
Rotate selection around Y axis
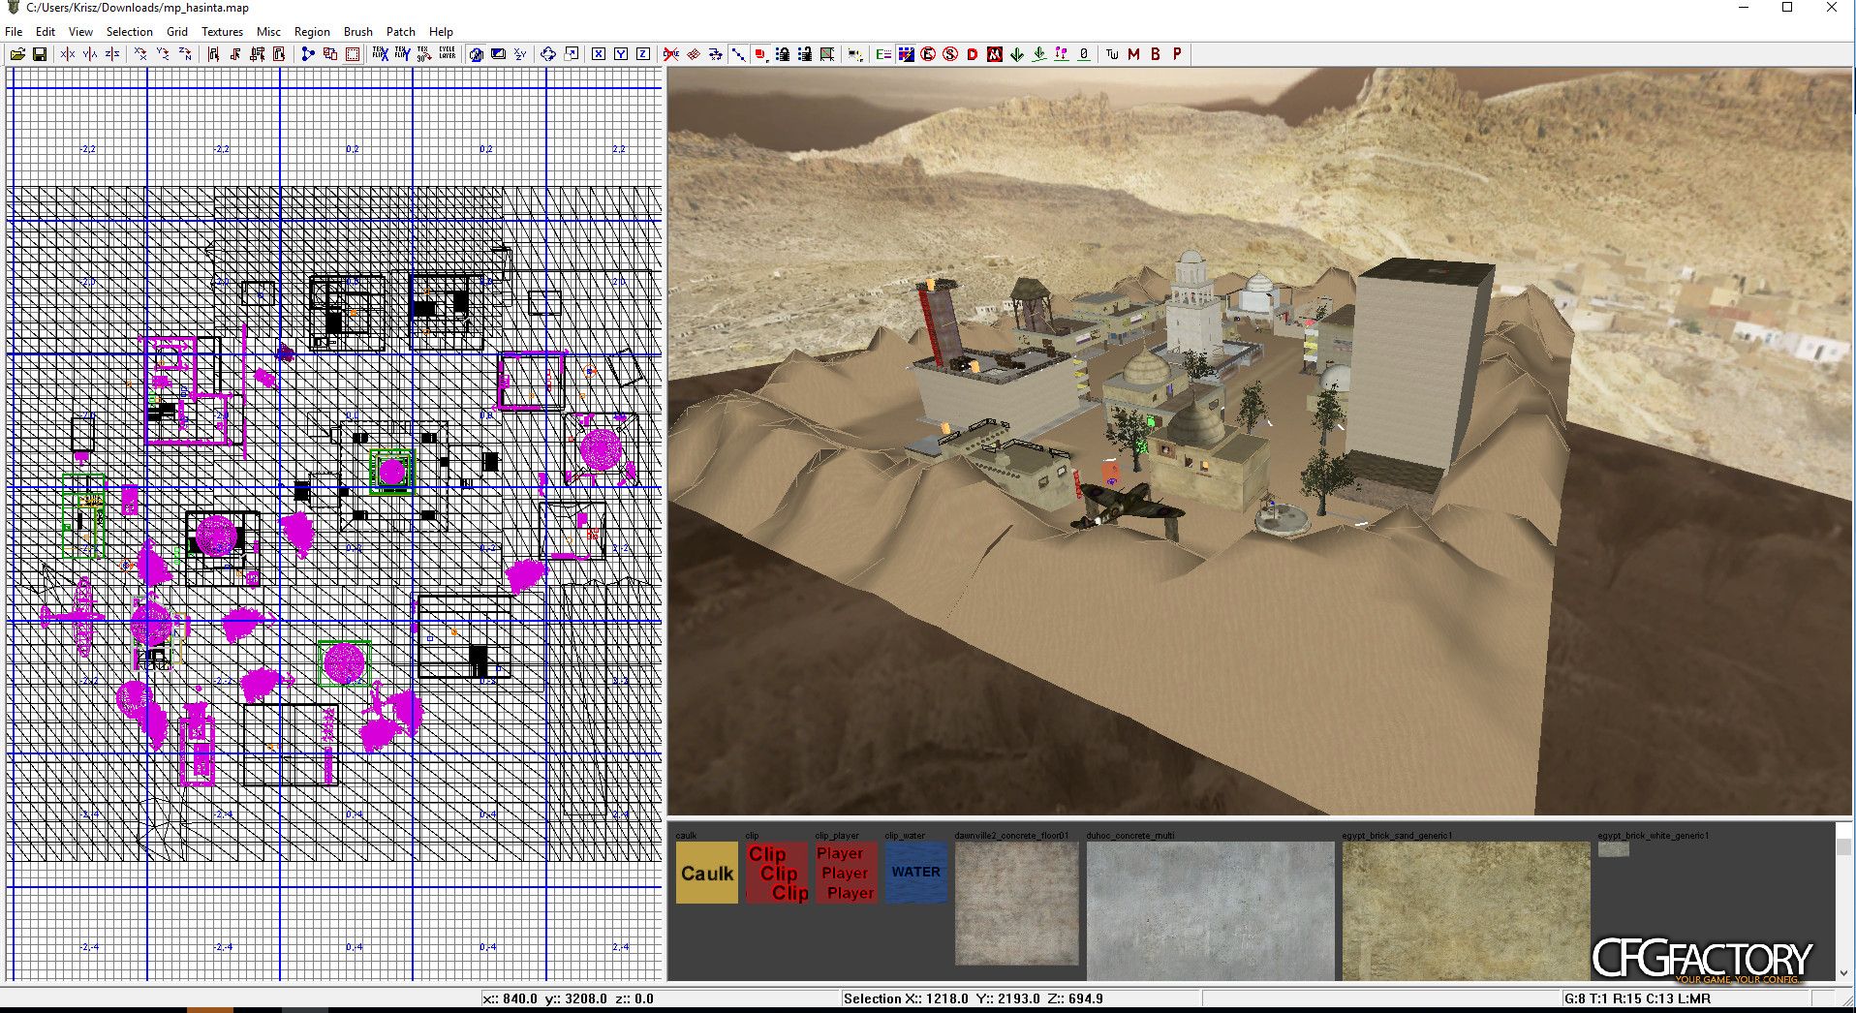coord(163,54)
